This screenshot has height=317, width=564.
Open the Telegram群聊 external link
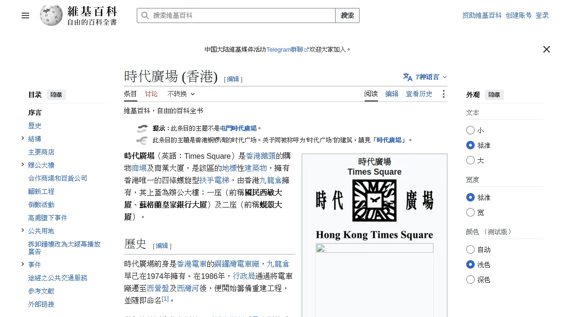(x=288, y=49)
